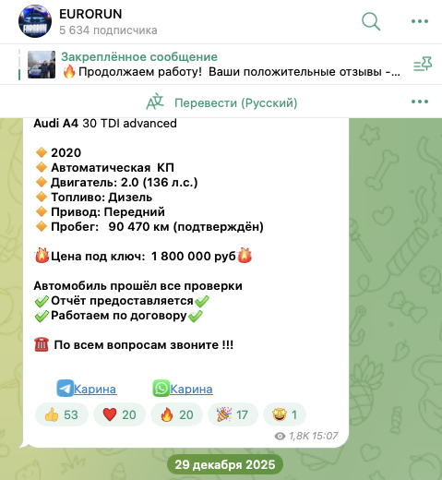Open the channel more-options menu
Viewport: 442px width, 480px height.
420,21
